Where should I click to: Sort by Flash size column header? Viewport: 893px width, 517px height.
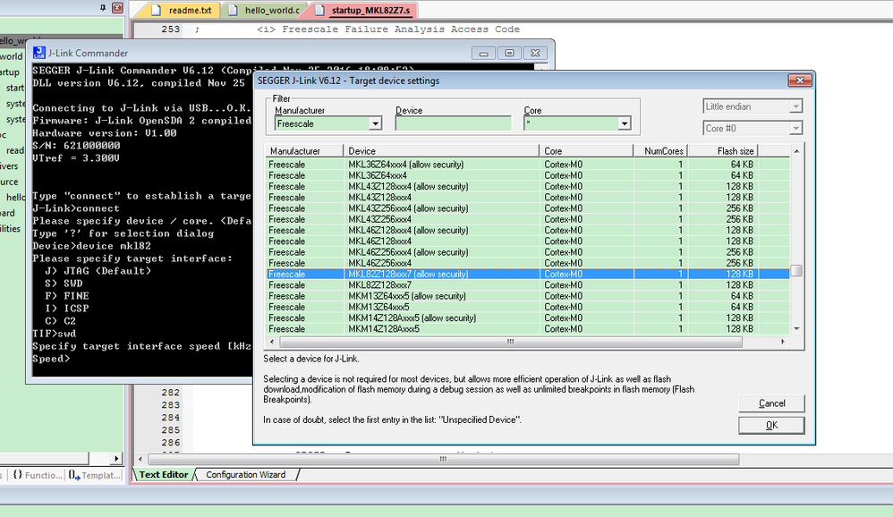723,151
